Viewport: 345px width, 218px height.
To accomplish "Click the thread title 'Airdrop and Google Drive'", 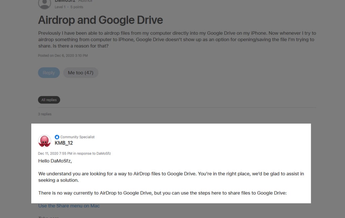I will coord(100,20).
